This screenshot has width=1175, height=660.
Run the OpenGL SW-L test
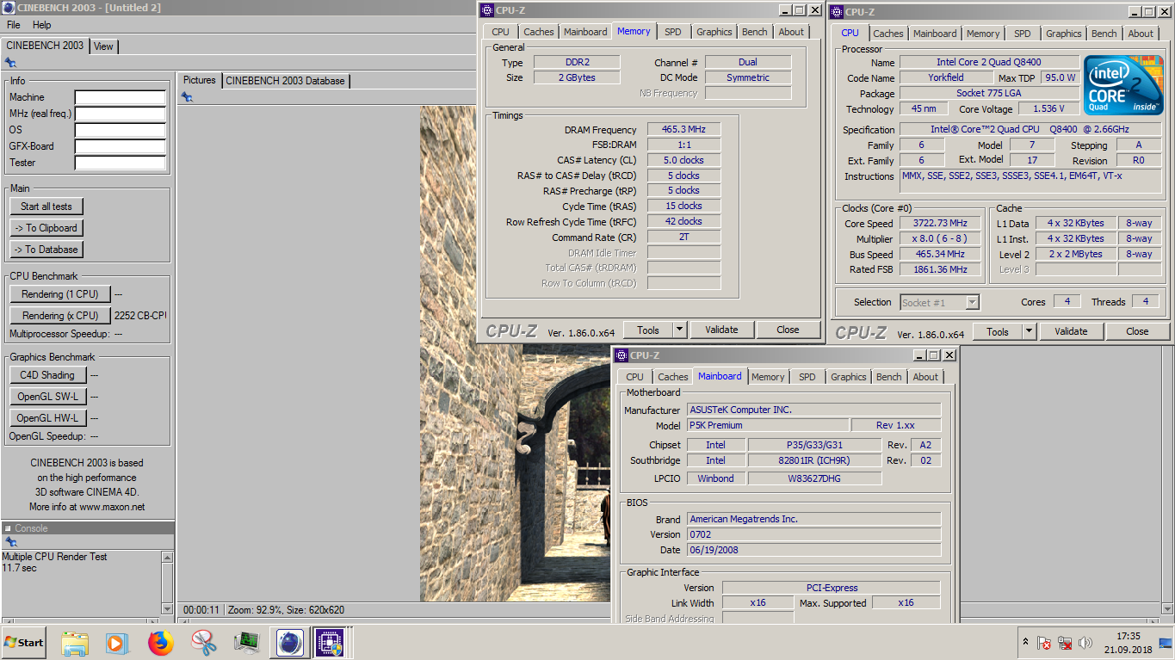(48, 397)
